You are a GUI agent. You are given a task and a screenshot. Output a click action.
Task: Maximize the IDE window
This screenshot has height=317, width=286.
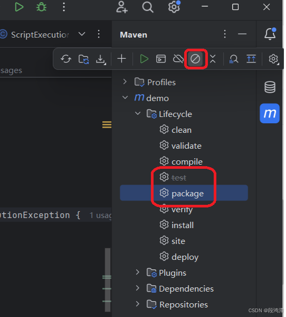(235, 7)
